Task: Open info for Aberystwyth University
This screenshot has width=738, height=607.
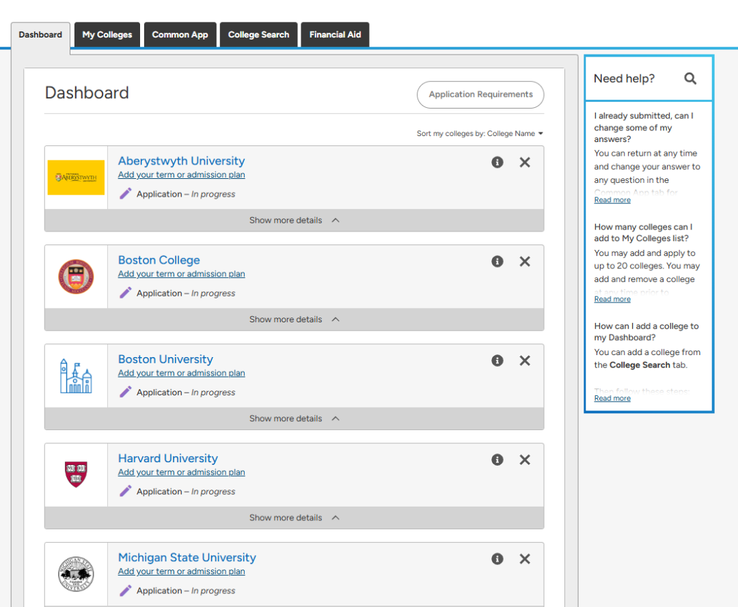Action: (497, 163)
